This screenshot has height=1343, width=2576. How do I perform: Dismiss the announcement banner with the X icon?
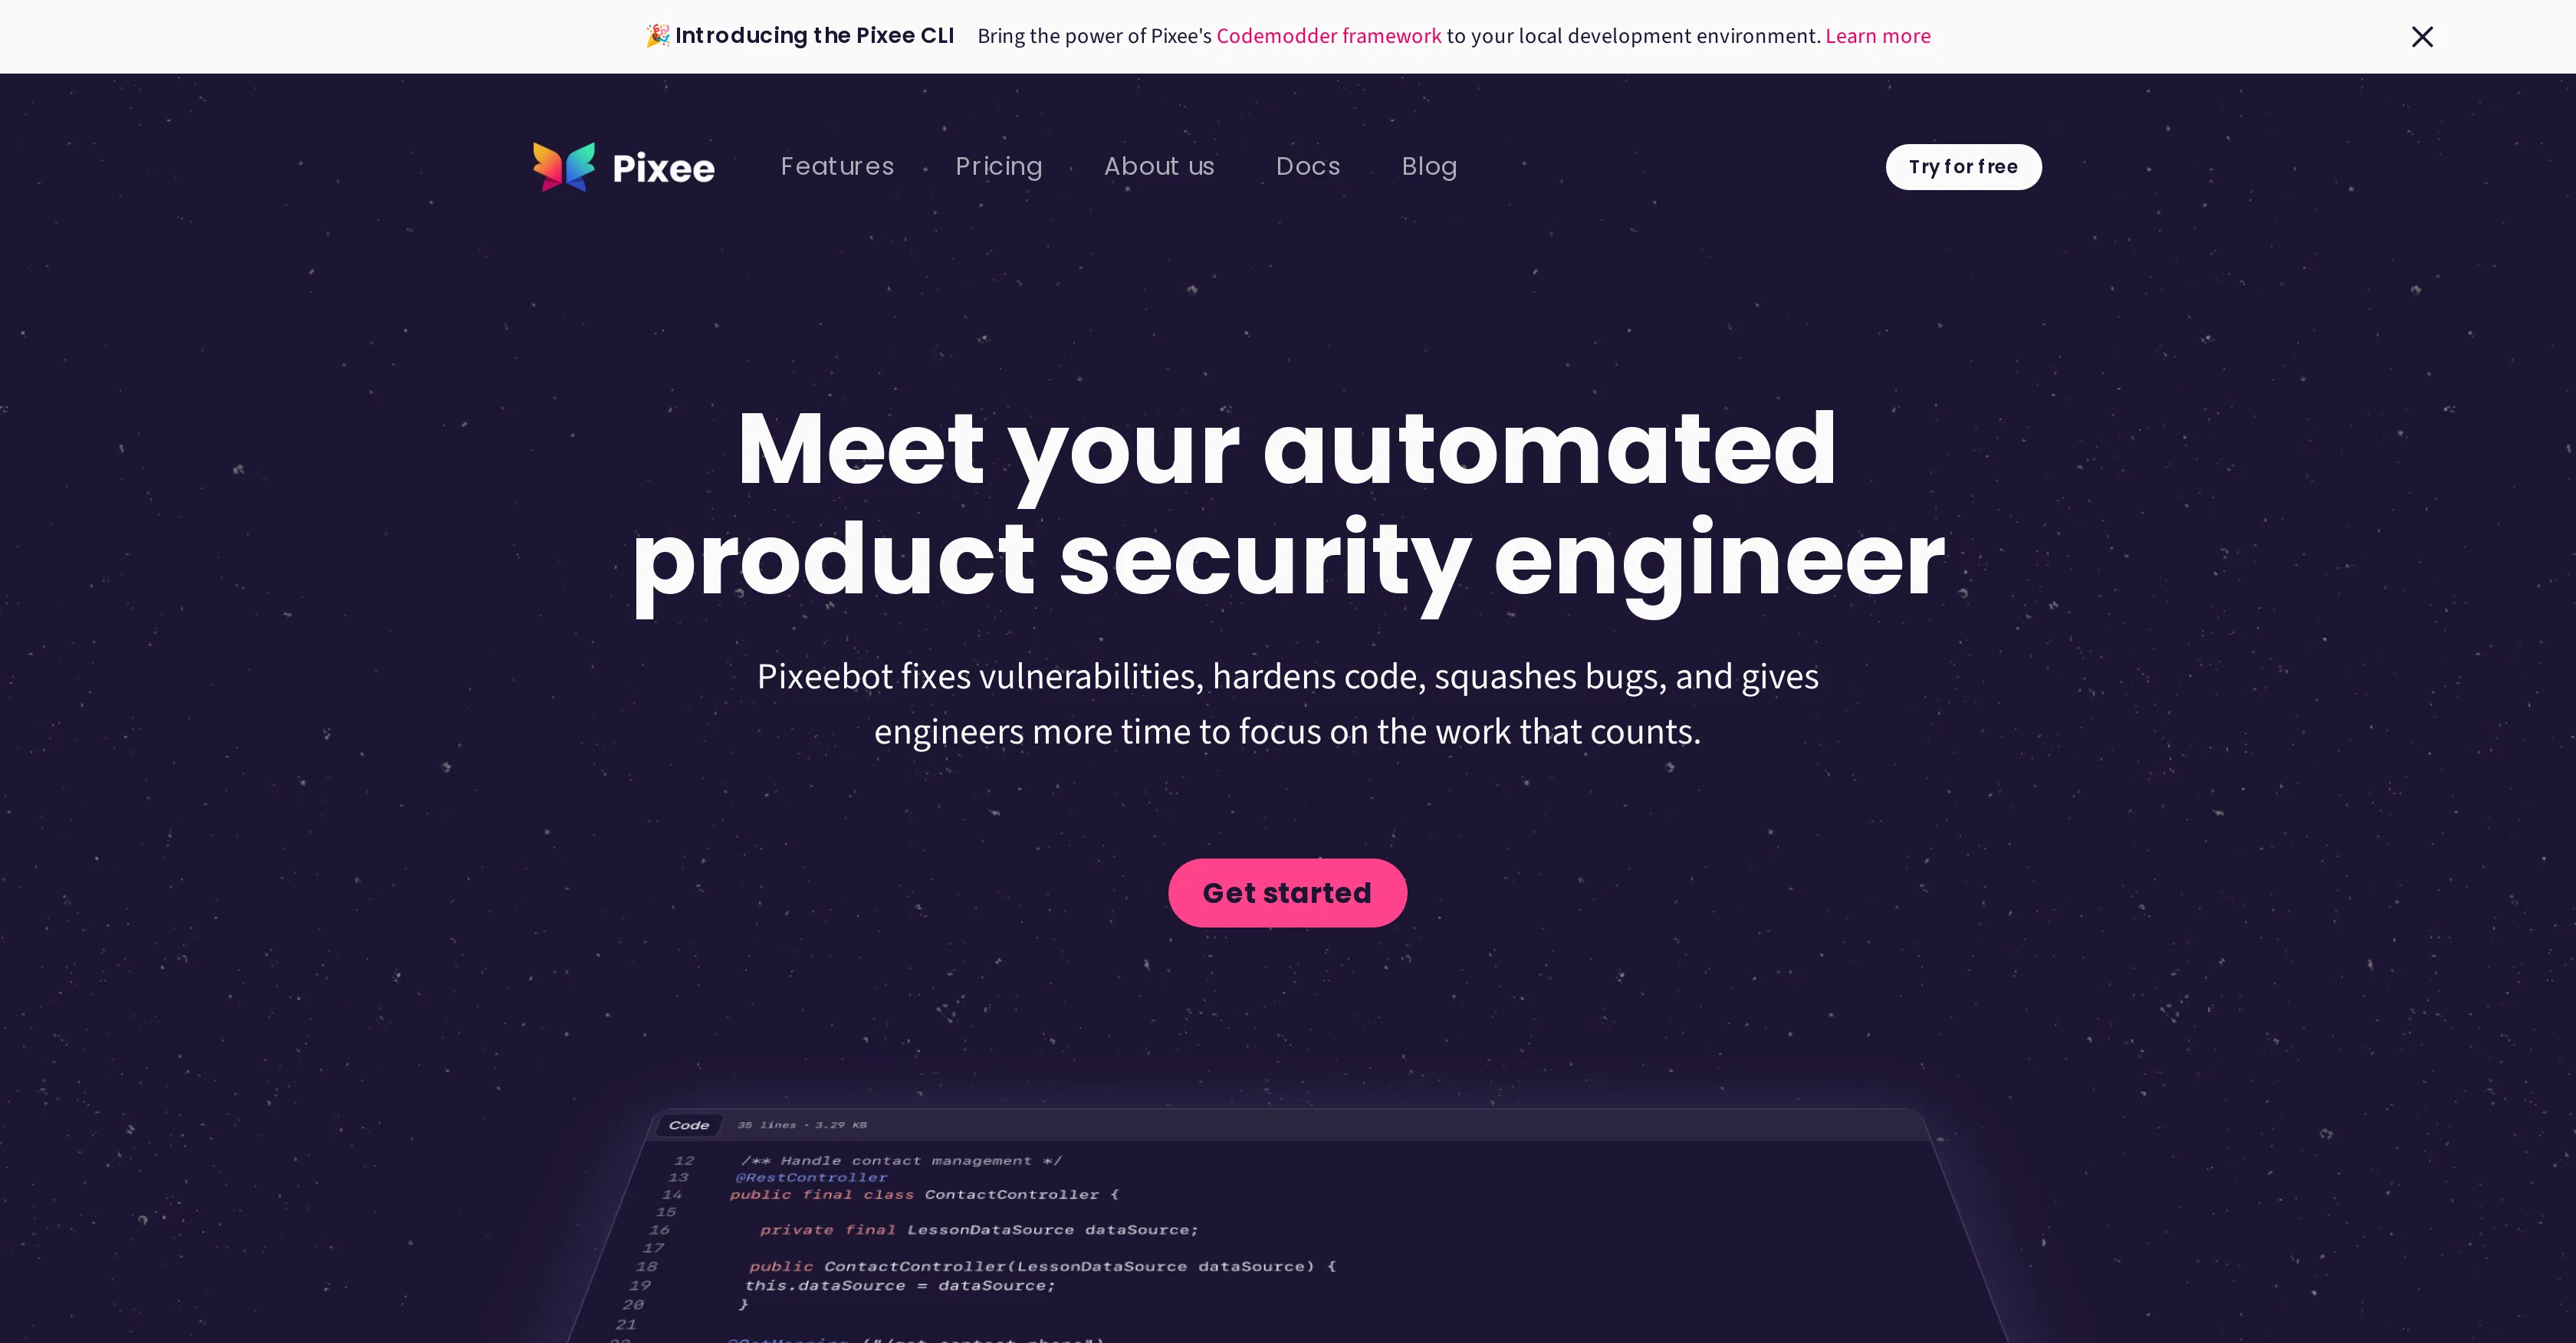tap(2422, 37)
